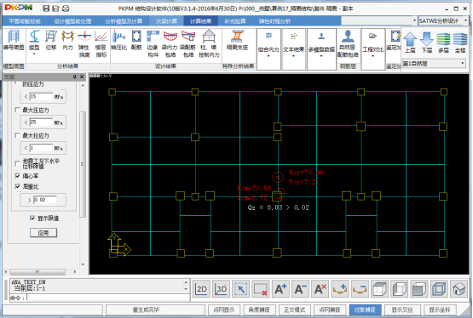Click the 编号简图 numbering diagram icon
Image resolution: width=473 pixels, height=318 pixels.
(14, 40)
